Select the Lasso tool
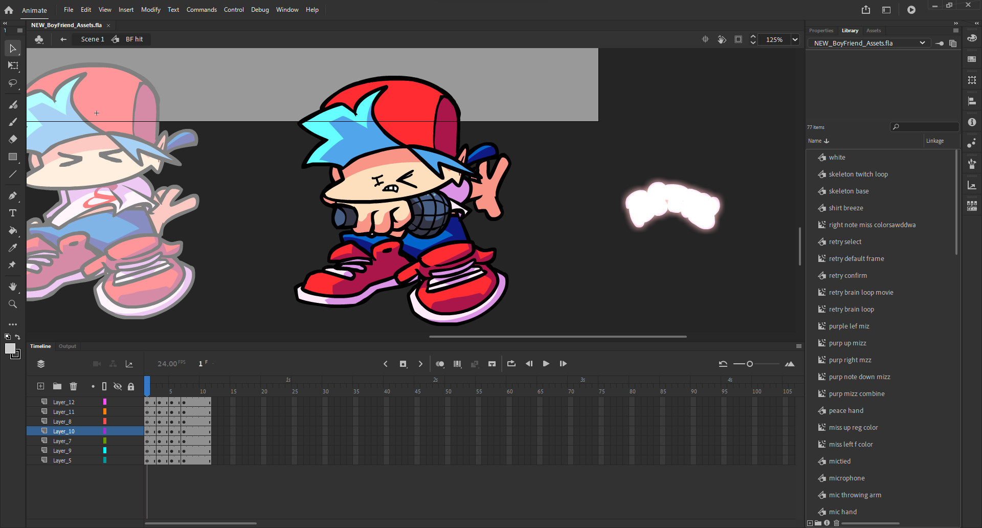Viewport: 982px width, 528px height. coord(13,83)
